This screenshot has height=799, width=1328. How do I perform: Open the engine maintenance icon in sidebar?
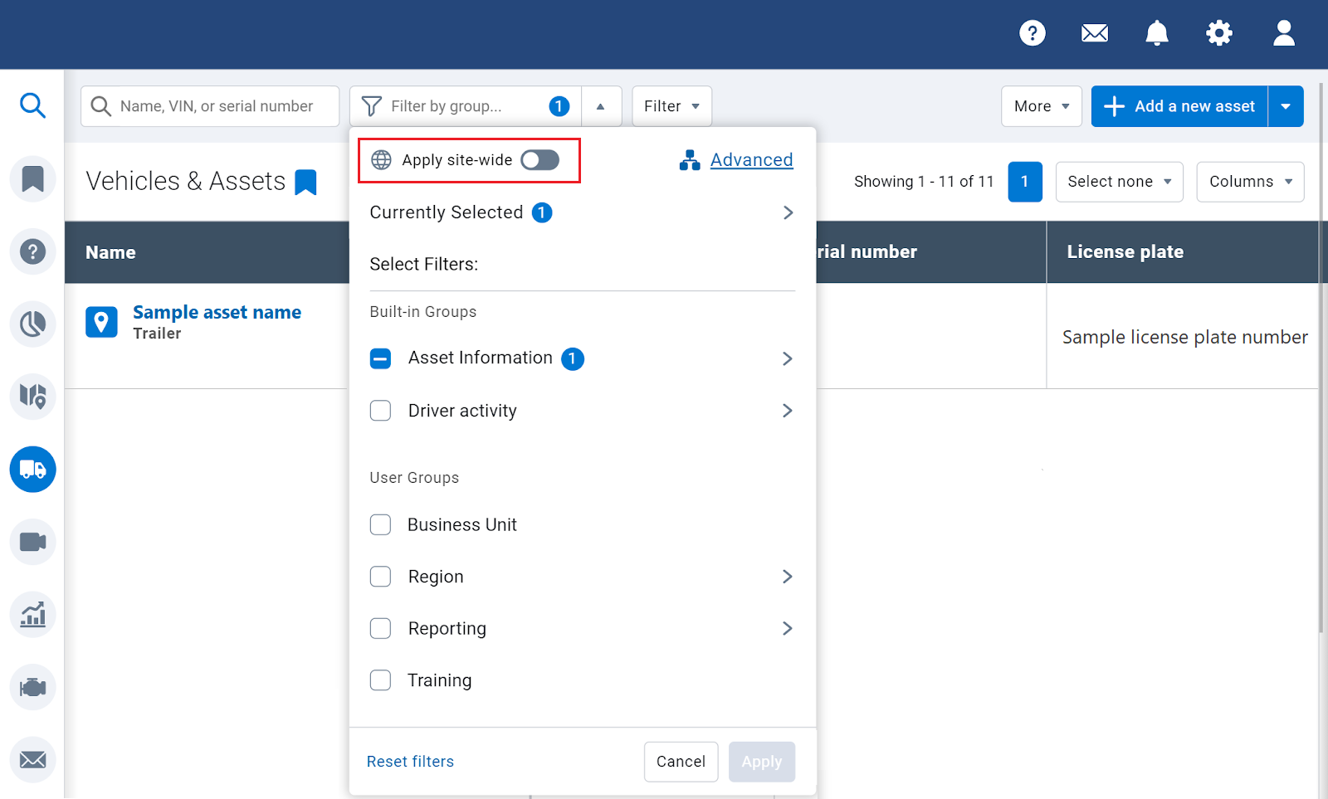33,686
